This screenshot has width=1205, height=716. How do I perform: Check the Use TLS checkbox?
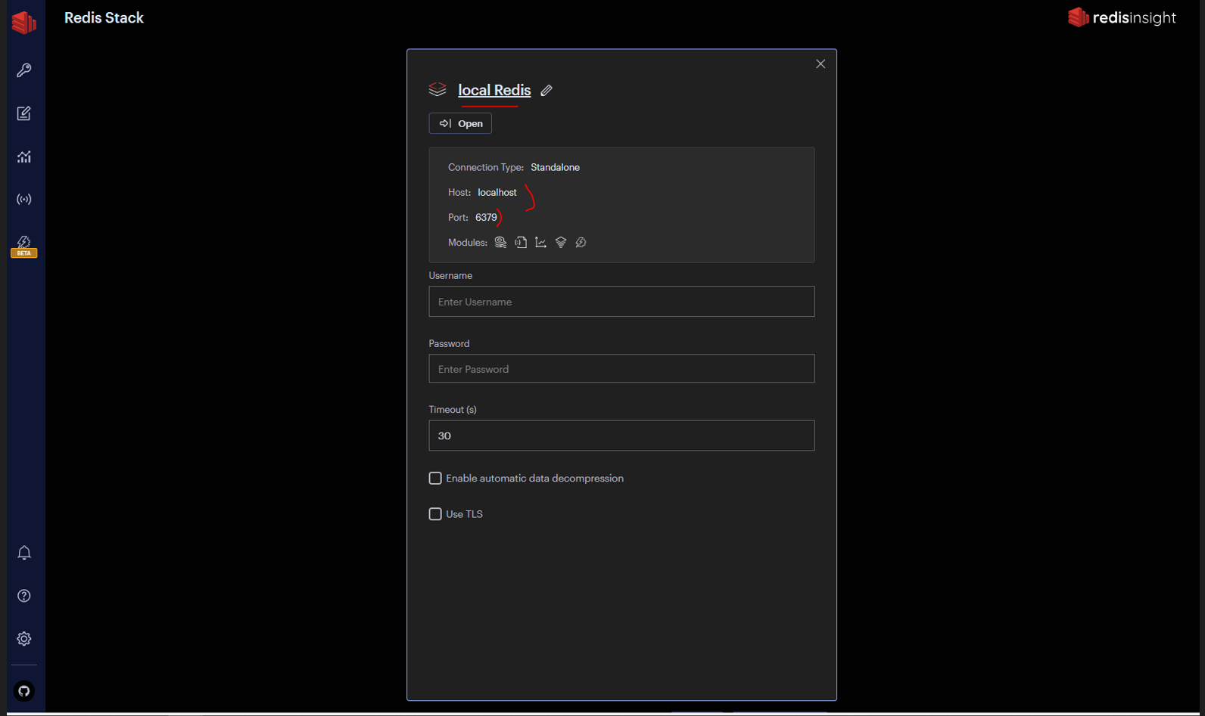coord(435,514)
